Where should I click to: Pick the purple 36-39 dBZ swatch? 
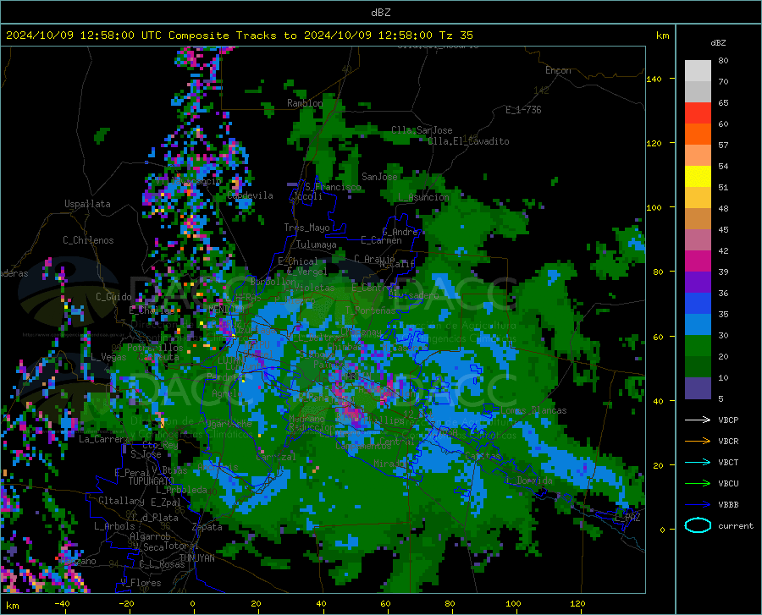tap(698, 283)
